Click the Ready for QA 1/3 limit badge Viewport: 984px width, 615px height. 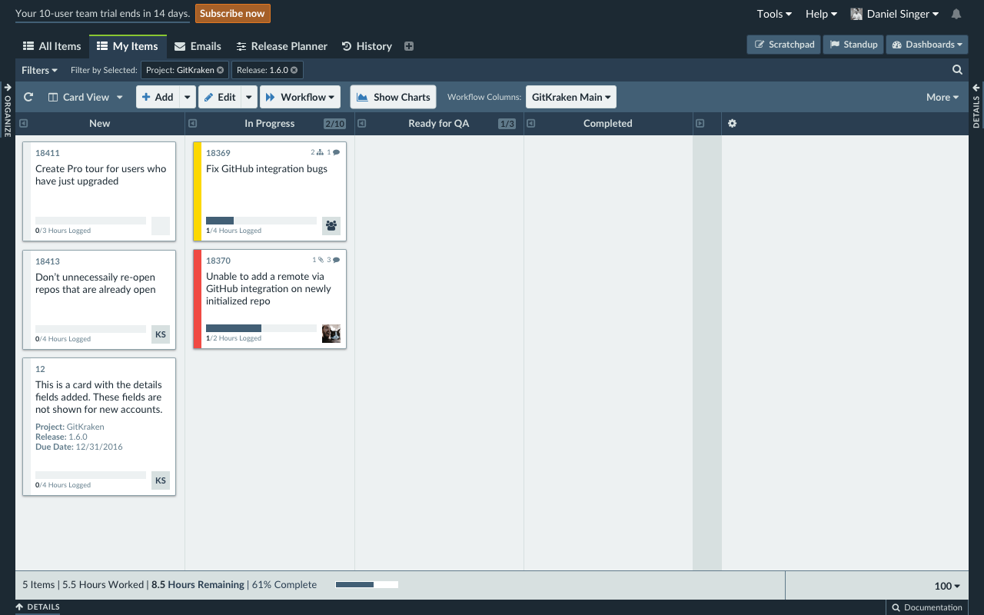(x=507, y=124)
